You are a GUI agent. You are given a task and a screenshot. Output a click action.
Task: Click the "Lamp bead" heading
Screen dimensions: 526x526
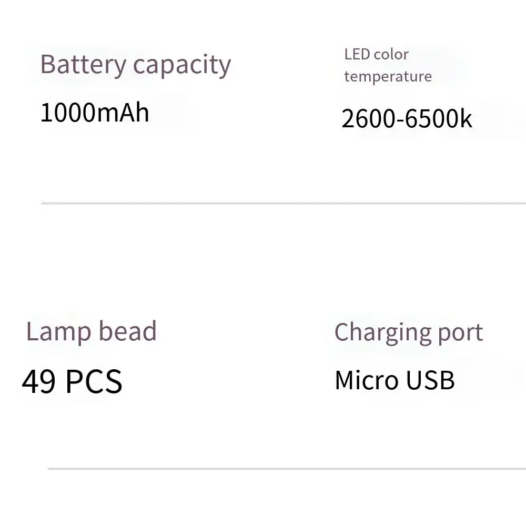coord(91,331)
